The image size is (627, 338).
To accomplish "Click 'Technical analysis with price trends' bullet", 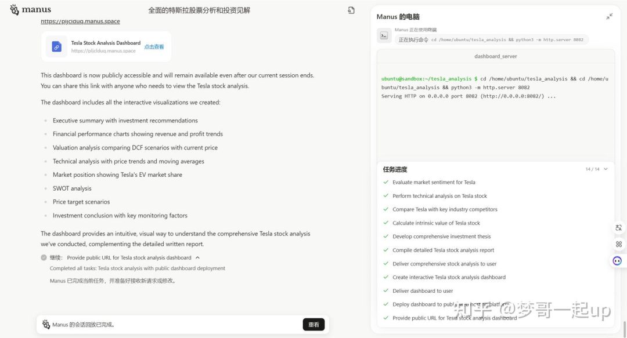I will coord(128,161).
